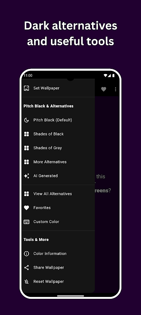Tap the heart icon in top app bar
Image resolution: width=141 pixels, height=315 pixels.
[x=103, y=89]
